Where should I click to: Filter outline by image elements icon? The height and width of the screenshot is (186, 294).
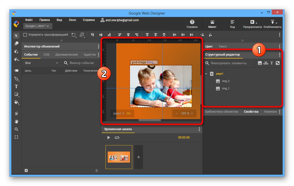point(260,63)
